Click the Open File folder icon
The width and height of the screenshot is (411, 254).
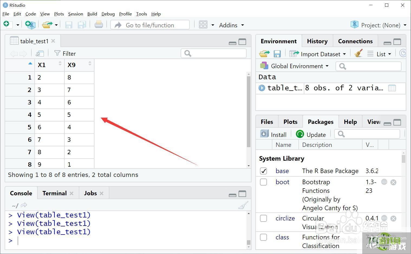click(47, 25)
